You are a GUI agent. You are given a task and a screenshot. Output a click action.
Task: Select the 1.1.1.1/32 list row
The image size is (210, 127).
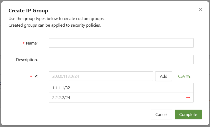116,88
